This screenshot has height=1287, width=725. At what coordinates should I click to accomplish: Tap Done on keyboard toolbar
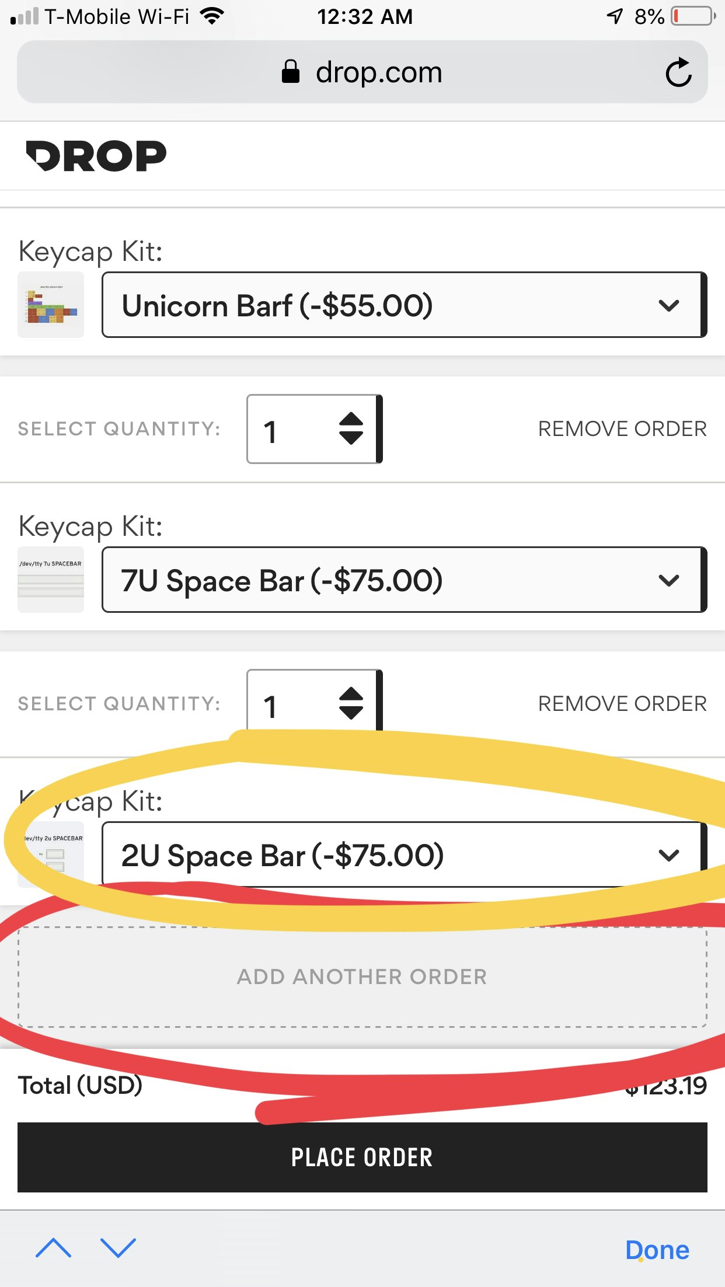coord(657,1250)
